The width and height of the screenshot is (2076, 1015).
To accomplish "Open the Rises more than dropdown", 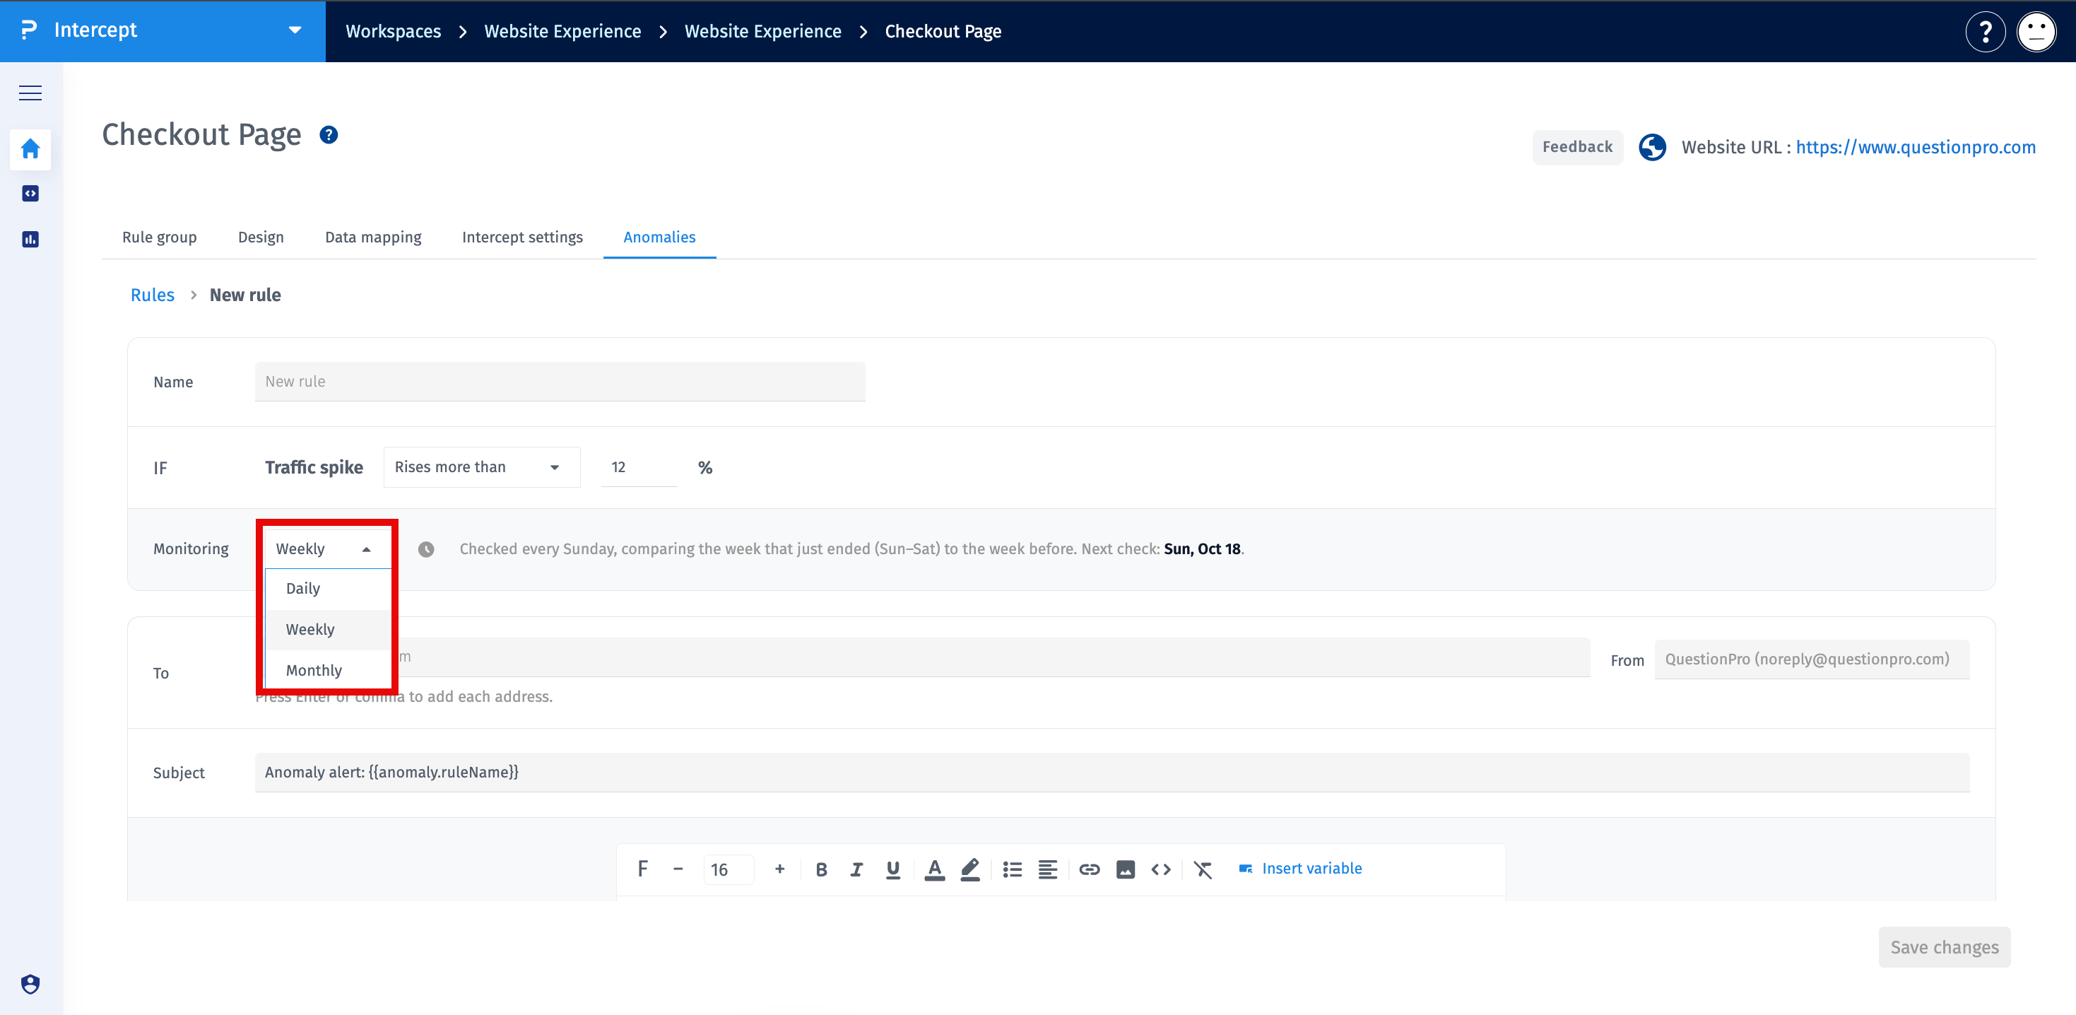I will [482, 467].
